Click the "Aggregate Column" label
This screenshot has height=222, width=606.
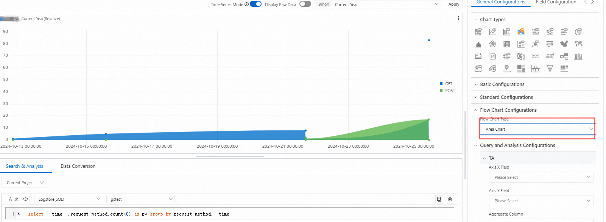tap(506, 214)
